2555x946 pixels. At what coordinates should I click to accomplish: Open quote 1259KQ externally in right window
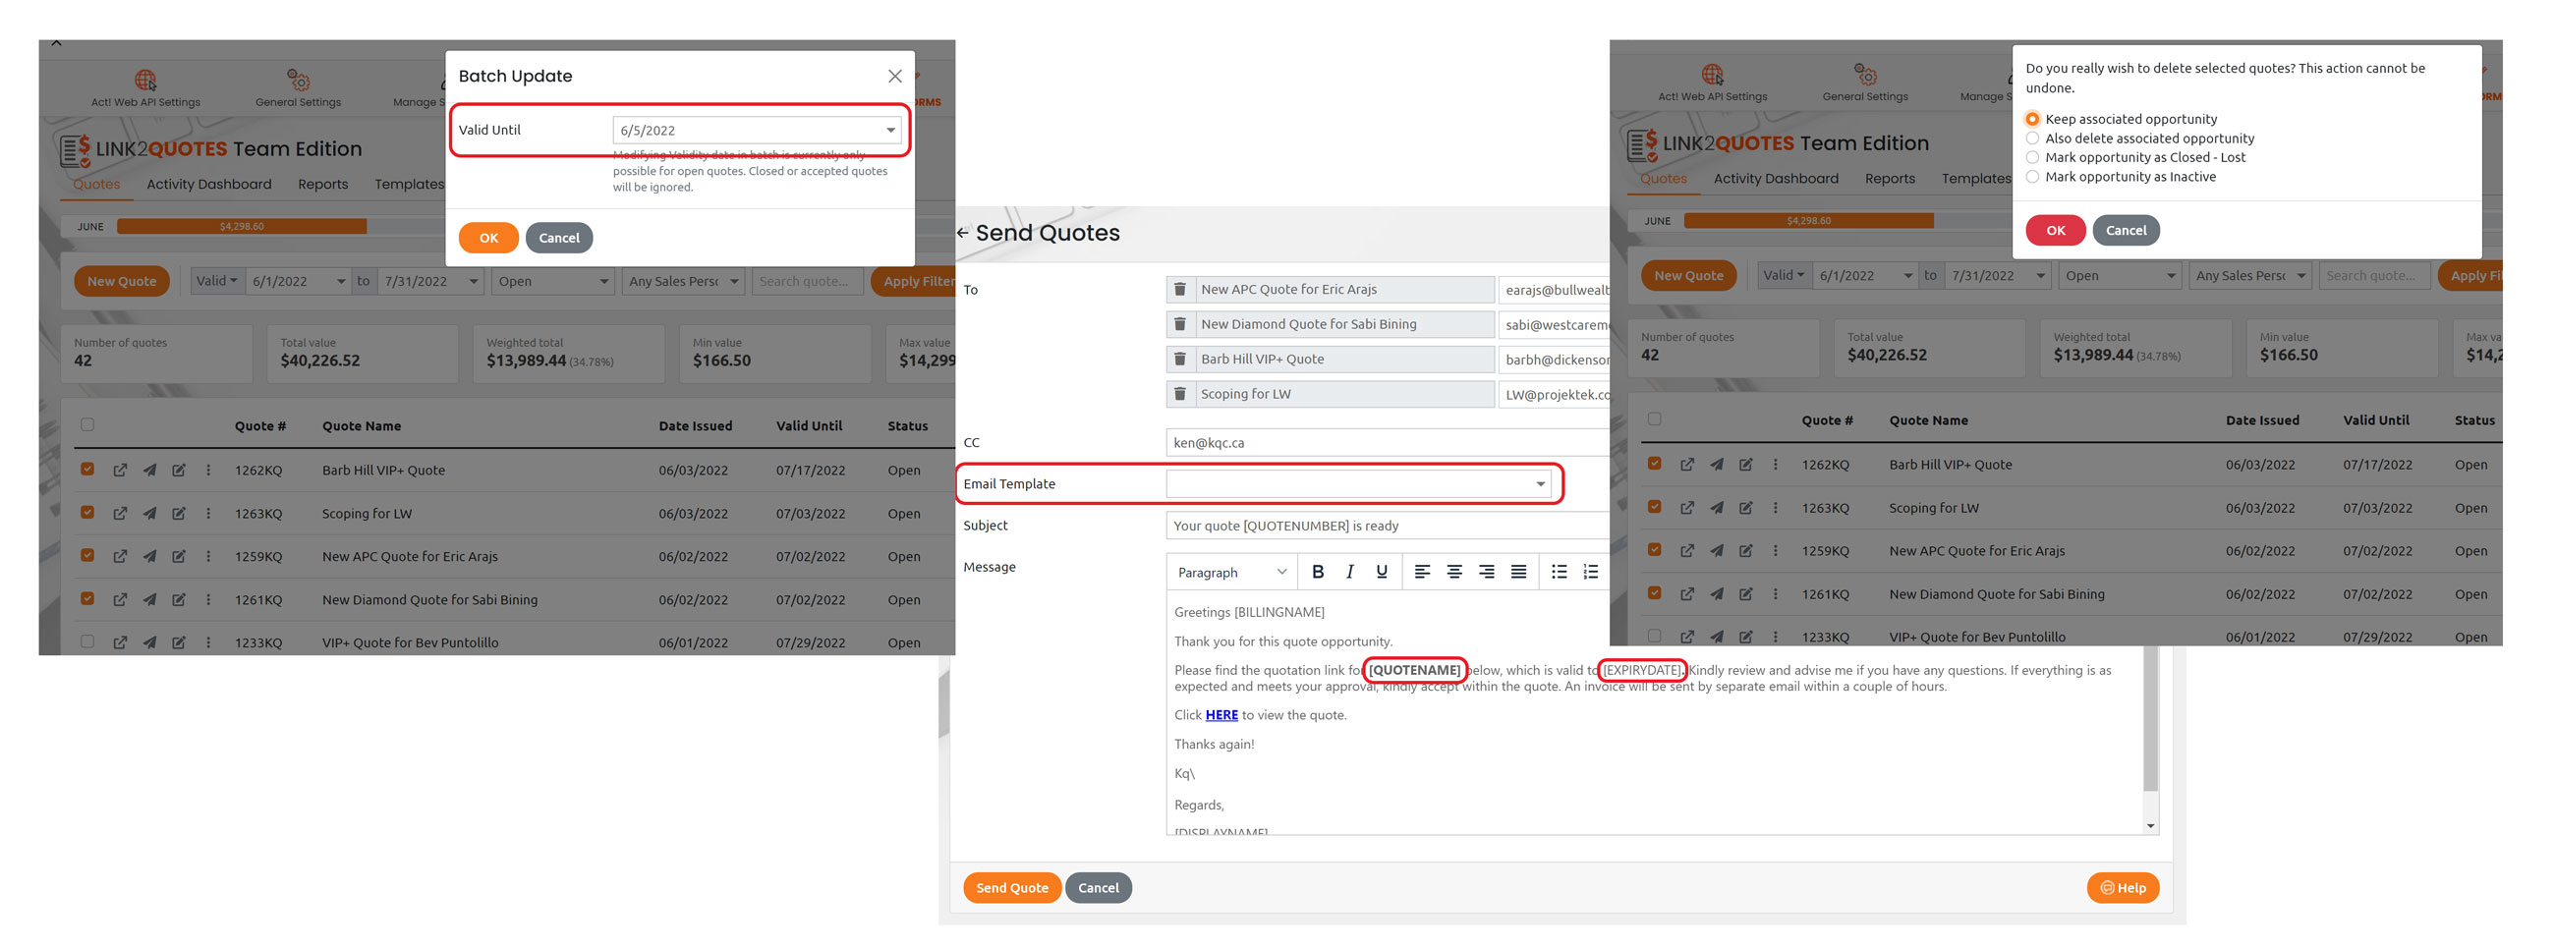pos(1687,550)
